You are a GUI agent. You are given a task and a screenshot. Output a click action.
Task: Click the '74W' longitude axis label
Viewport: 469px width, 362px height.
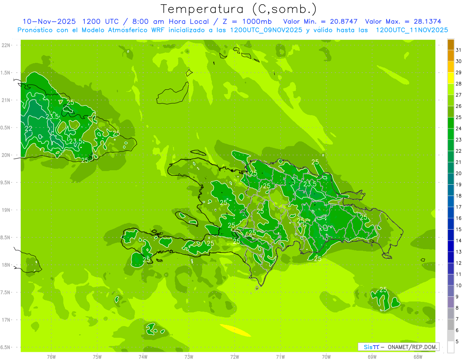(x=143, y=357)
